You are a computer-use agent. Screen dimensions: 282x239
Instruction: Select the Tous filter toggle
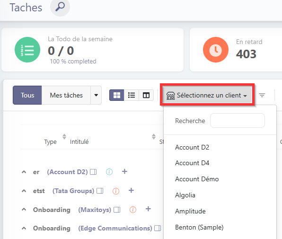point(27,95)
